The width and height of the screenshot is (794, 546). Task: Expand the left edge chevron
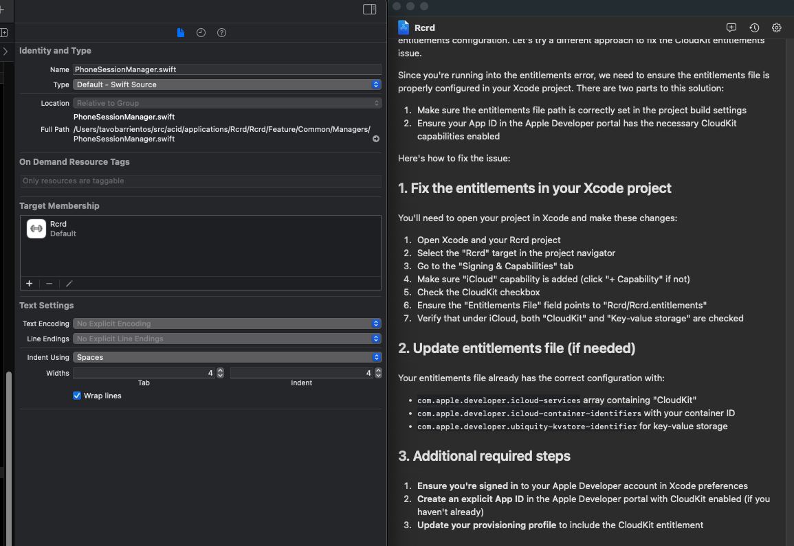[x=5, y=51]
